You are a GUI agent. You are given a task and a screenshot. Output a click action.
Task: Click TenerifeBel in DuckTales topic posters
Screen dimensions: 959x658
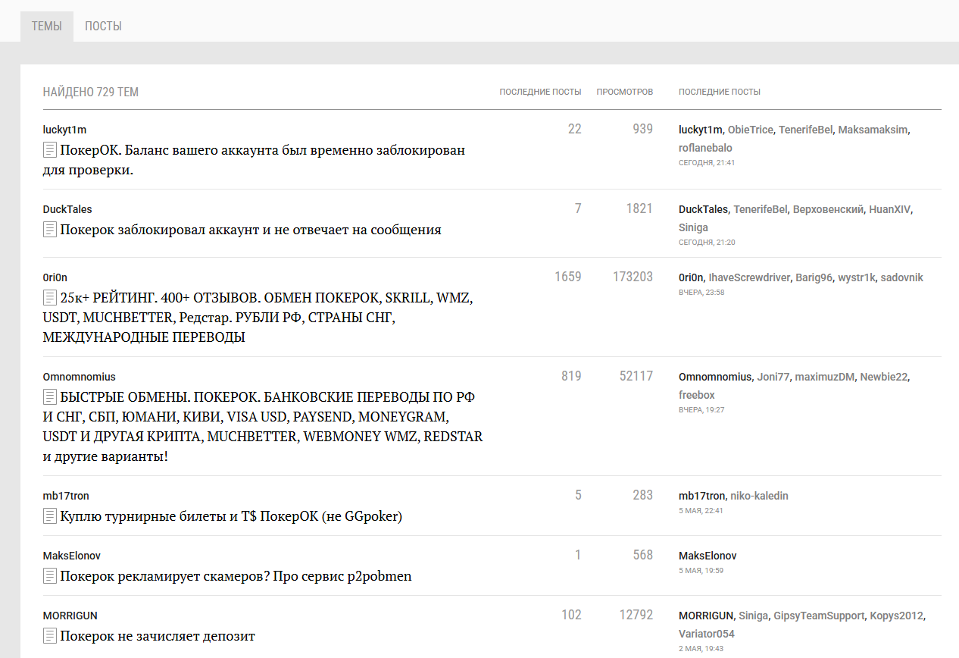pyautogui.click(x=761, y=209)
